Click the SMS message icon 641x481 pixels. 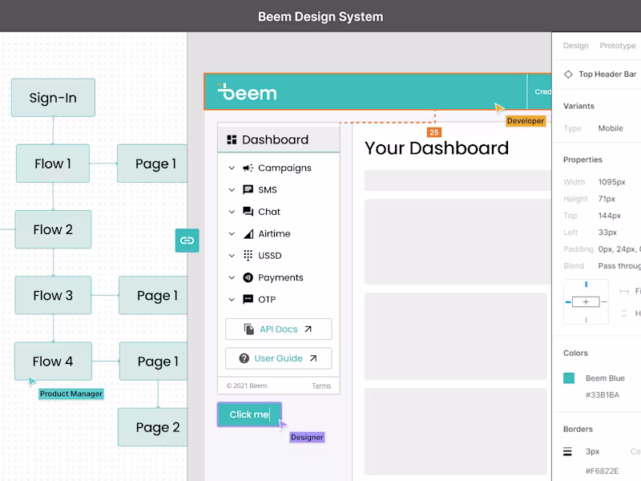click(x=248, y=190)
